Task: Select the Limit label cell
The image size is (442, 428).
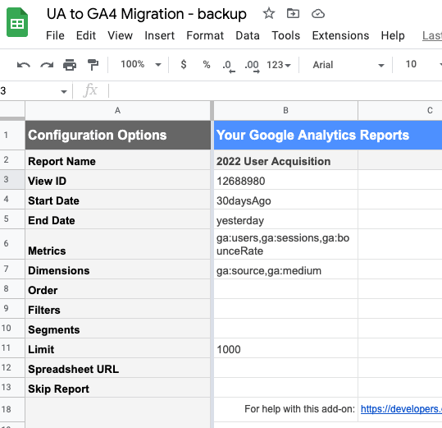Action: [x=118, y=348]
